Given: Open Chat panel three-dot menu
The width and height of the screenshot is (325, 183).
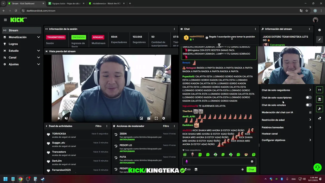Looking at the screenshot, I should pyautogui.click(x=255, y=29).
